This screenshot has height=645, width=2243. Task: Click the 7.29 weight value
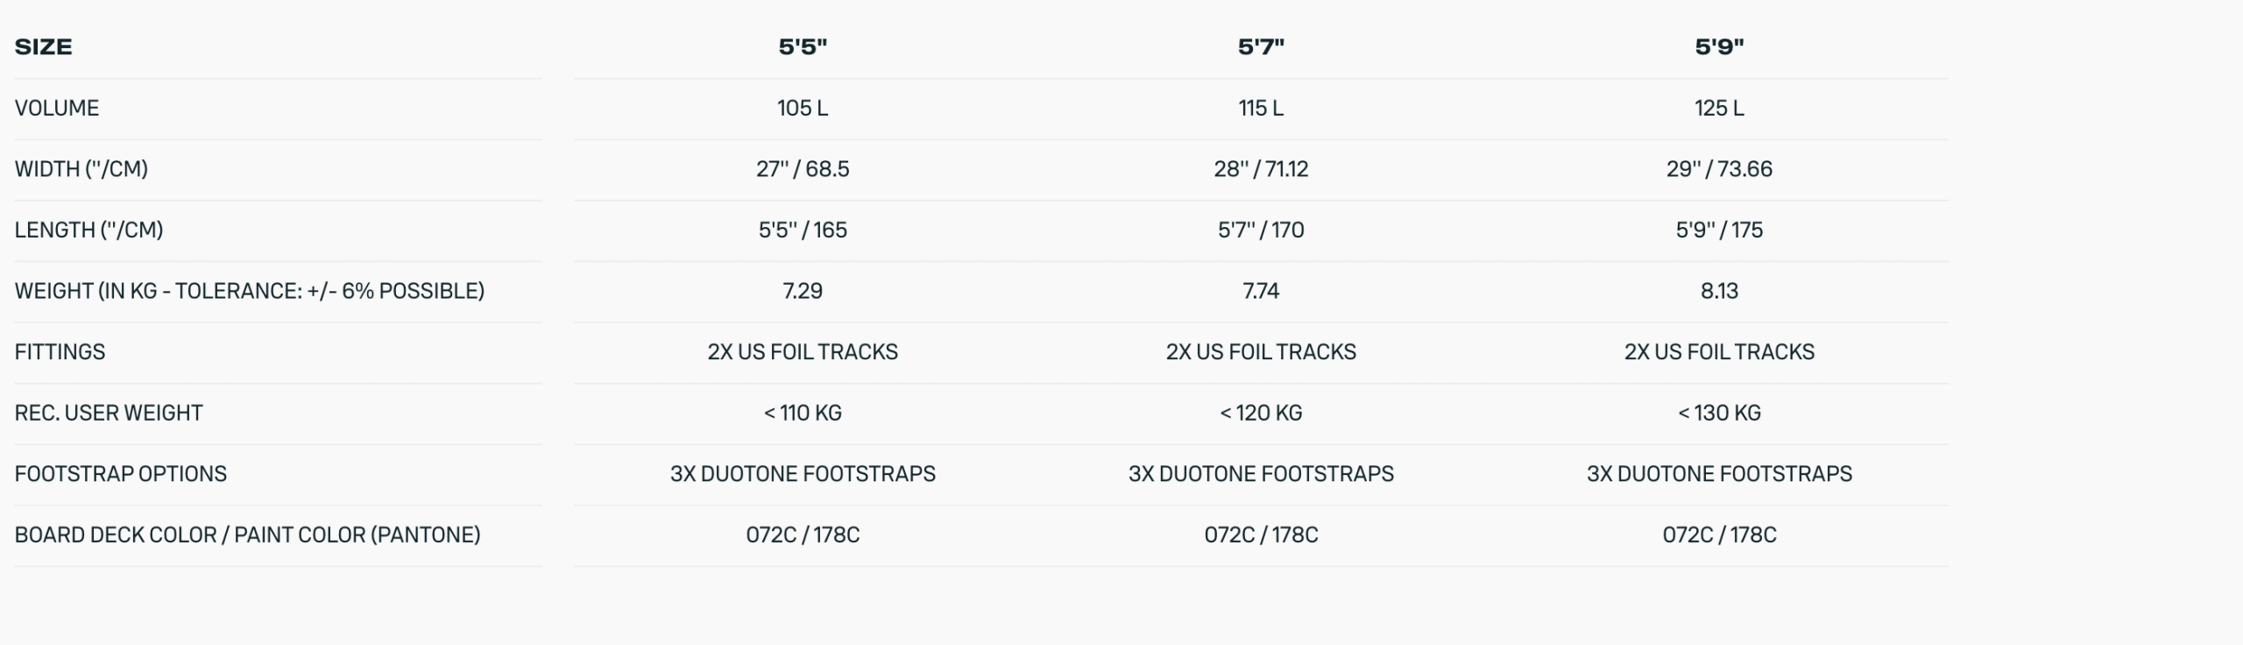coord(803,291)
